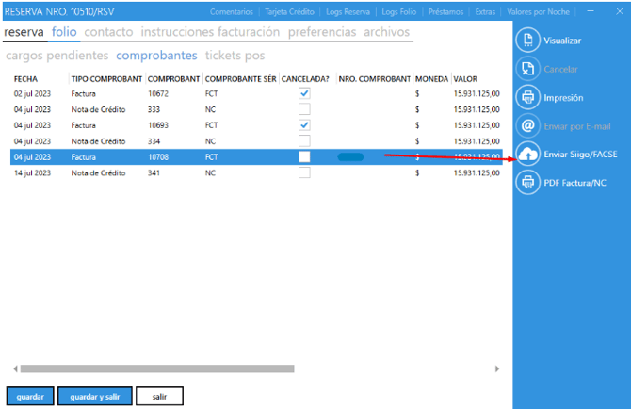Click the Impresión printer icon
Screen dimensions: 631x409
point(527,98)
